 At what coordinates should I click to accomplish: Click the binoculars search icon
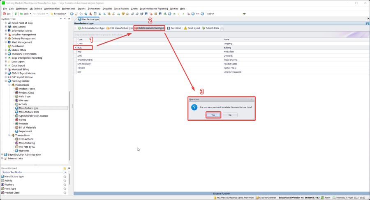(x=244, y=14)
